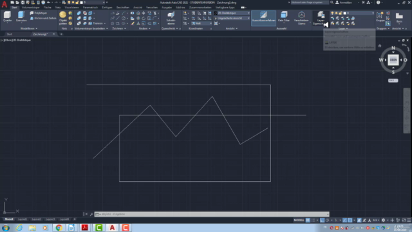The width and height of the screenshot is (412, 232).
Task: Open the Fläche ribbon tab
Action: tap(47, 8)
